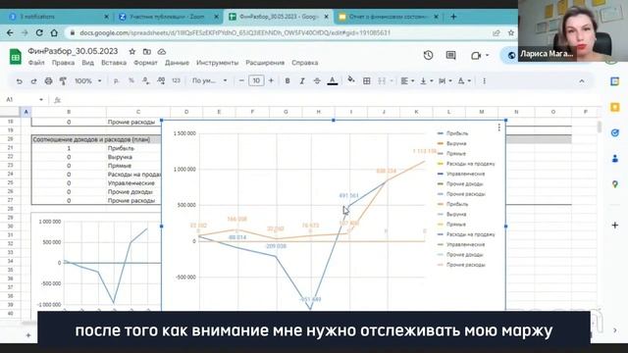Open vertical align dropdown
Image resolution: width=628 pixels, height=353 pixels.
426,81
